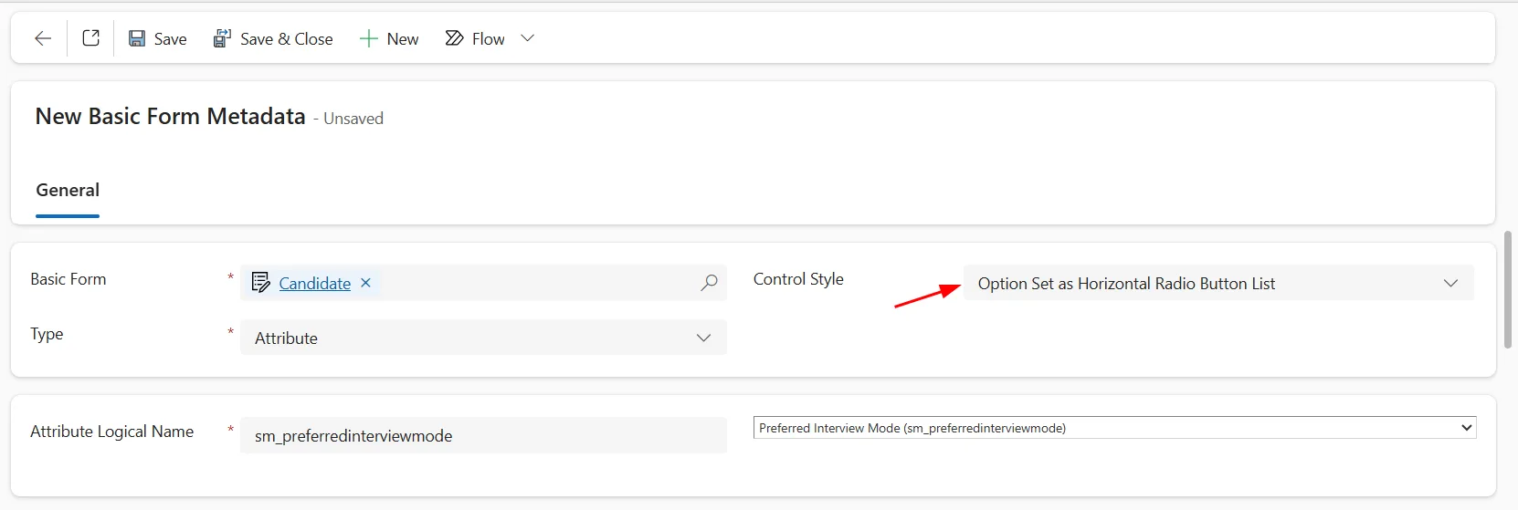This screenshot has height=510, width=1518.
Task: Open the Candidate basic form link
Action: tap(314, 283)
